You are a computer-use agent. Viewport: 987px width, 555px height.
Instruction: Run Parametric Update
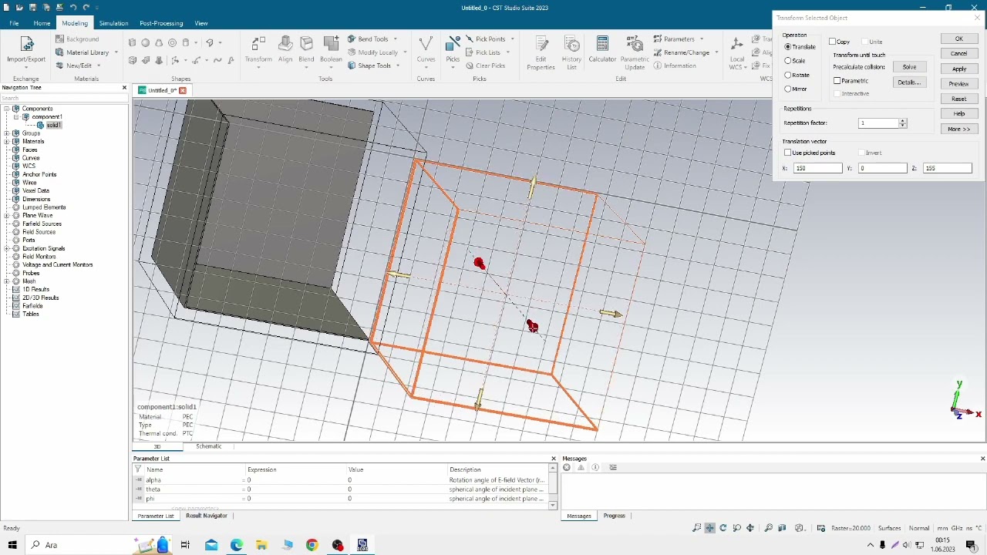point(635,52)
